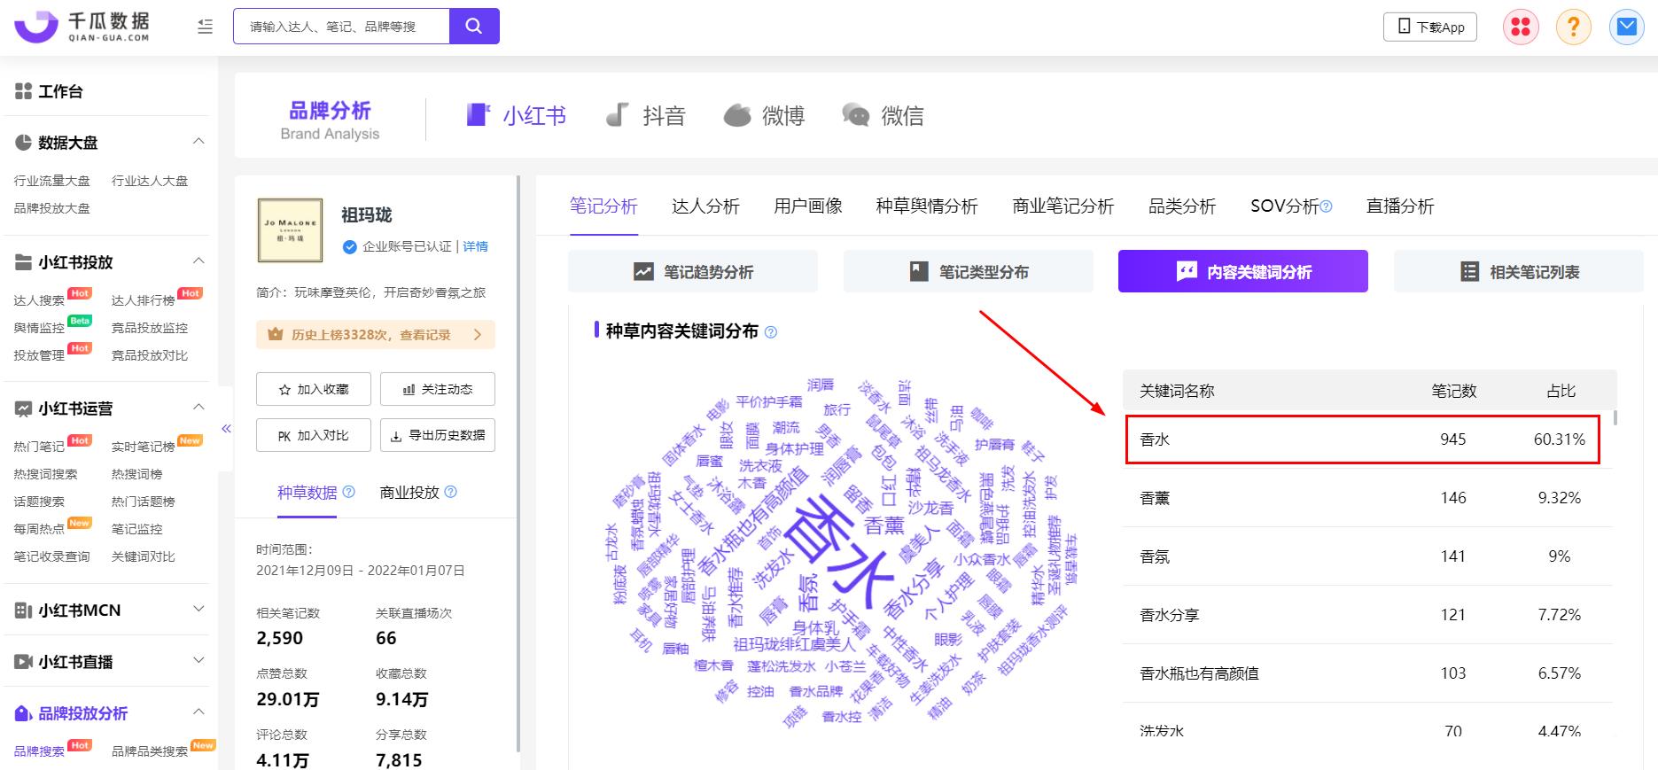Screen dimensions: 1658x770
Task: Open 关键词对比
Action: [143, 556]
